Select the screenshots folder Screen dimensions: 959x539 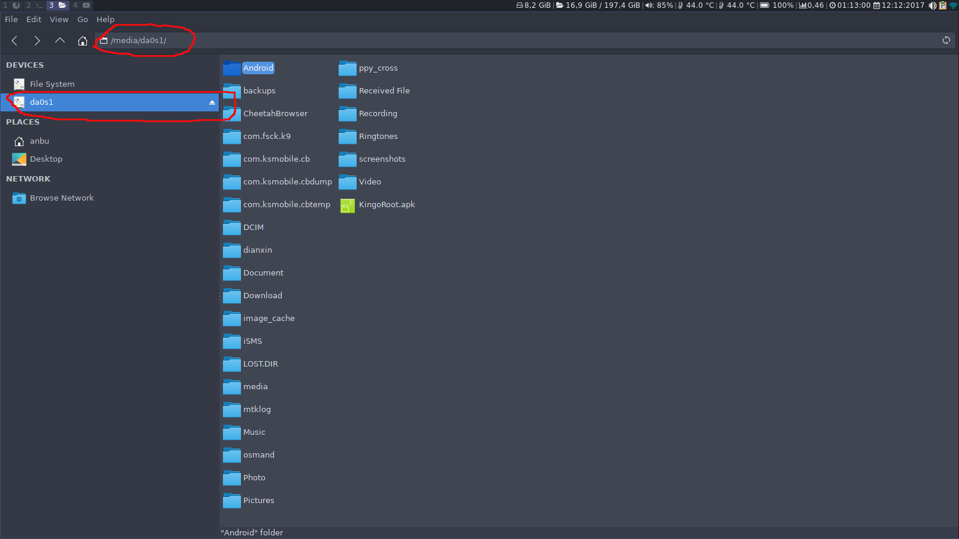[382, 159]
